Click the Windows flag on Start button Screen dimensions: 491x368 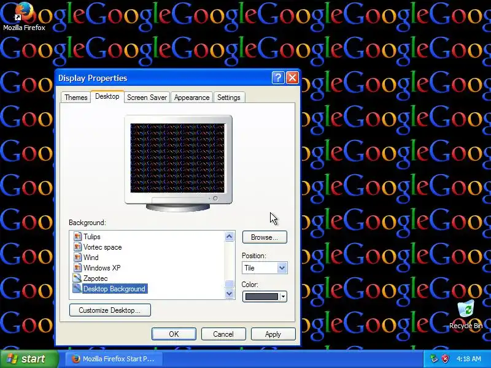[12, 359]
